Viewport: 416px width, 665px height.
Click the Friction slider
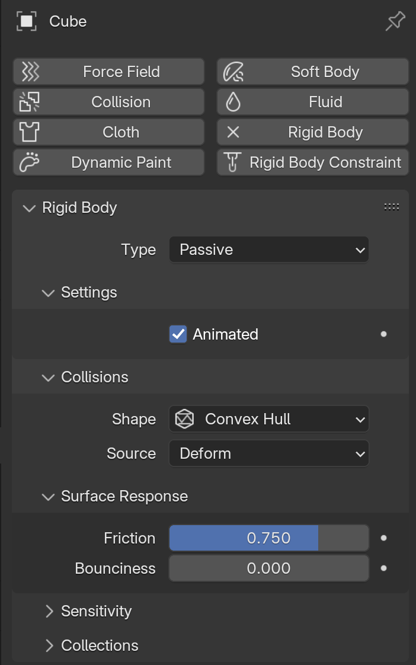coord(269,538)
